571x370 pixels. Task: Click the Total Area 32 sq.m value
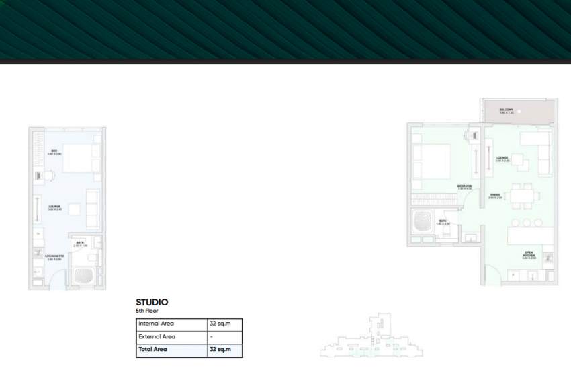click(219, 350)
